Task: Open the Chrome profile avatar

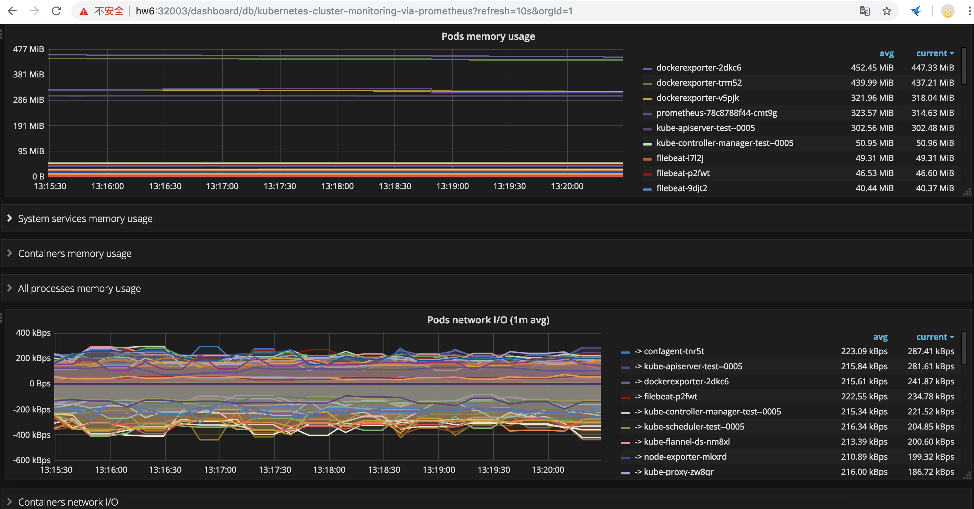Action: [x=948, y=11]
